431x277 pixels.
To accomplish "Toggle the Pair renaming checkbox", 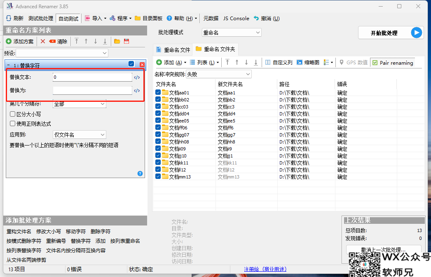I will (x=375, y=63).
